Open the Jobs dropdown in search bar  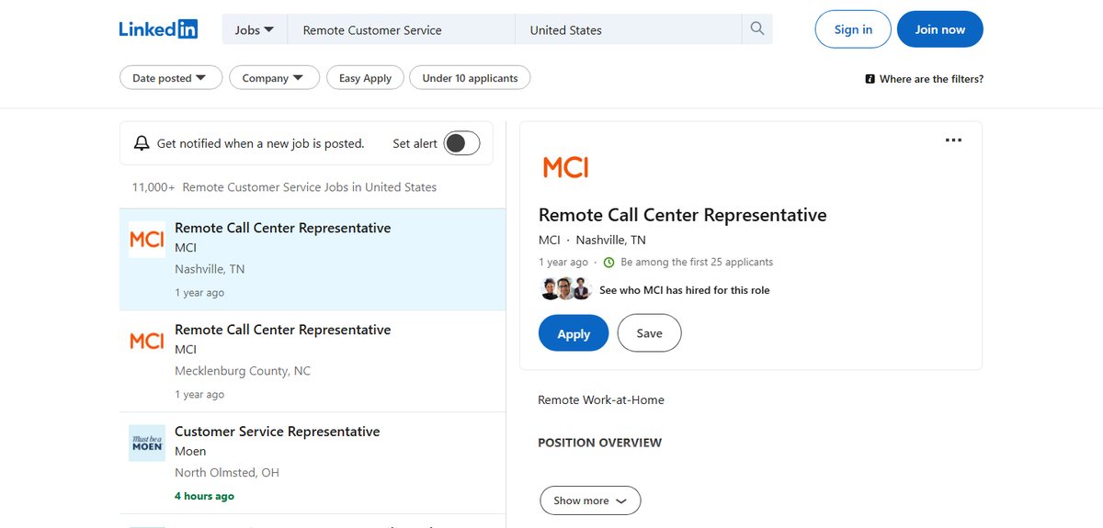(x=255, y=29)
